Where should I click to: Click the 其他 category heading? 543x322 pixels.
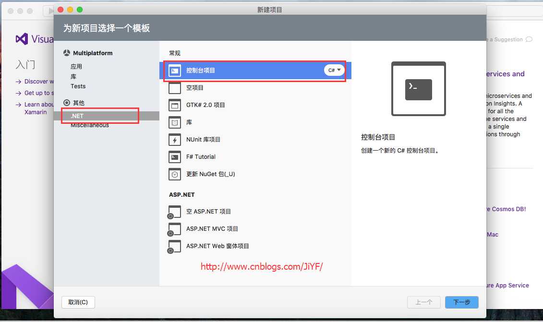[x=79, y=103]
